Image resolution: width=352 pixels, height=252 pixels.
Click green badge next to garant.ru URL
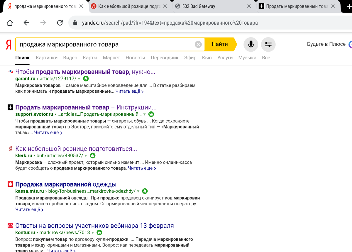(86, 79)
